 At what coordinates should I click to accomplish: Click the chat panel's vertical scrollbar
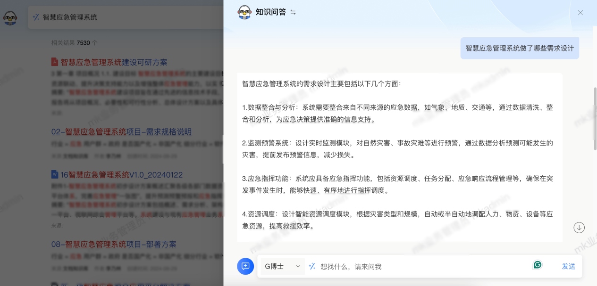595,118
